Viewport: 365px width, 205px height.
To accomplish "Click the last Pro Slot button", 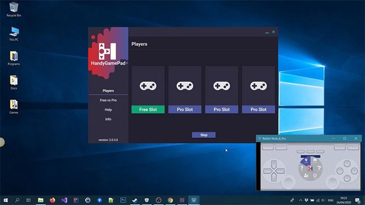I will [x=259, y=109].
